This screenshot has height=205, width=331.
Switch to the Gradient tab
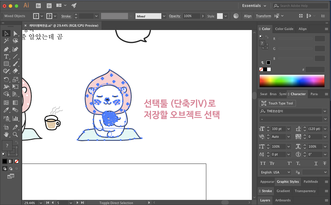[283, 191]
